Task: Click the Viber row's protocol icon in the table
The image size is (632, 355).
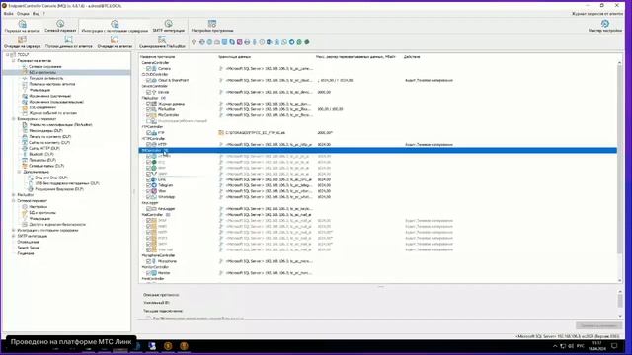Action: click(154, 191)
